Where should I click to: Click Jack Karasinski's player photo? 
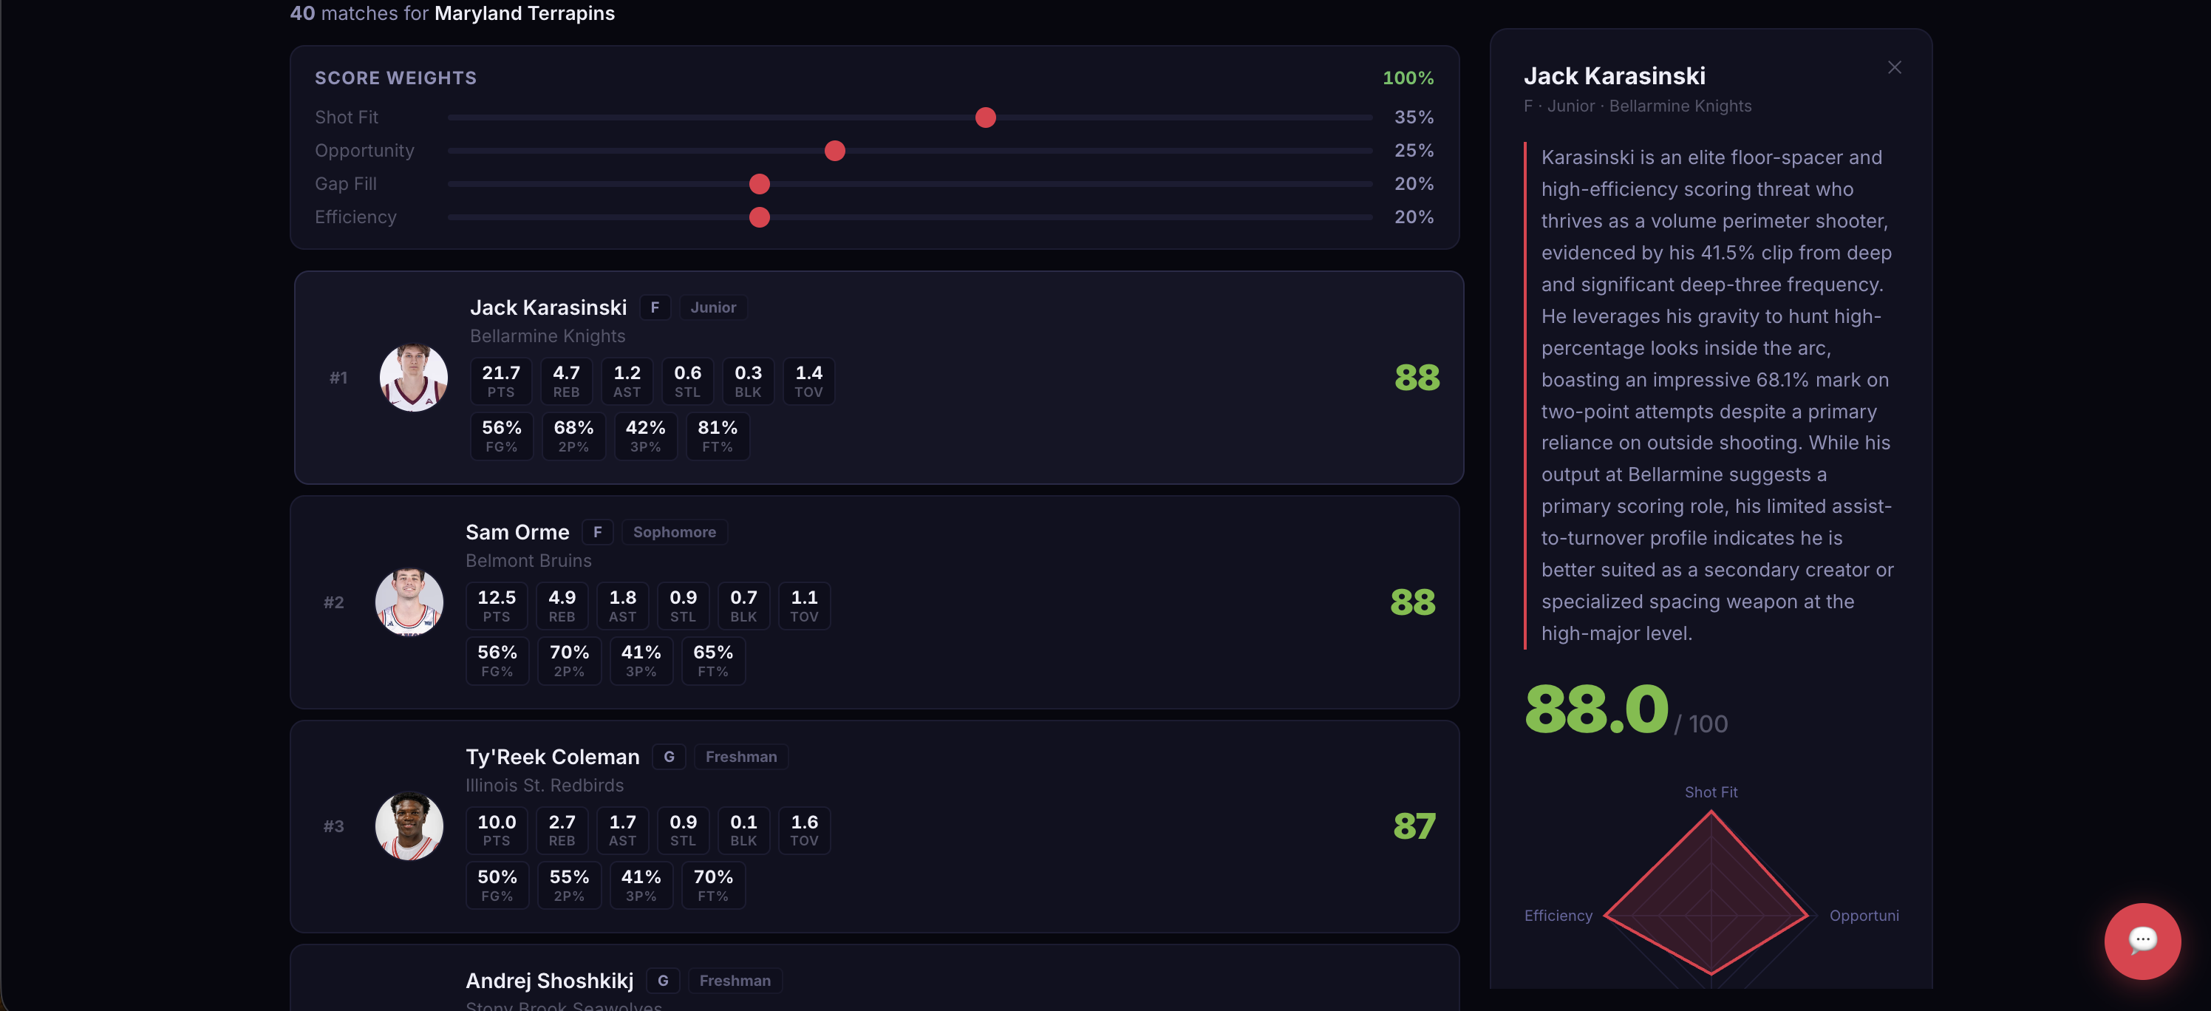pos(413,378)
